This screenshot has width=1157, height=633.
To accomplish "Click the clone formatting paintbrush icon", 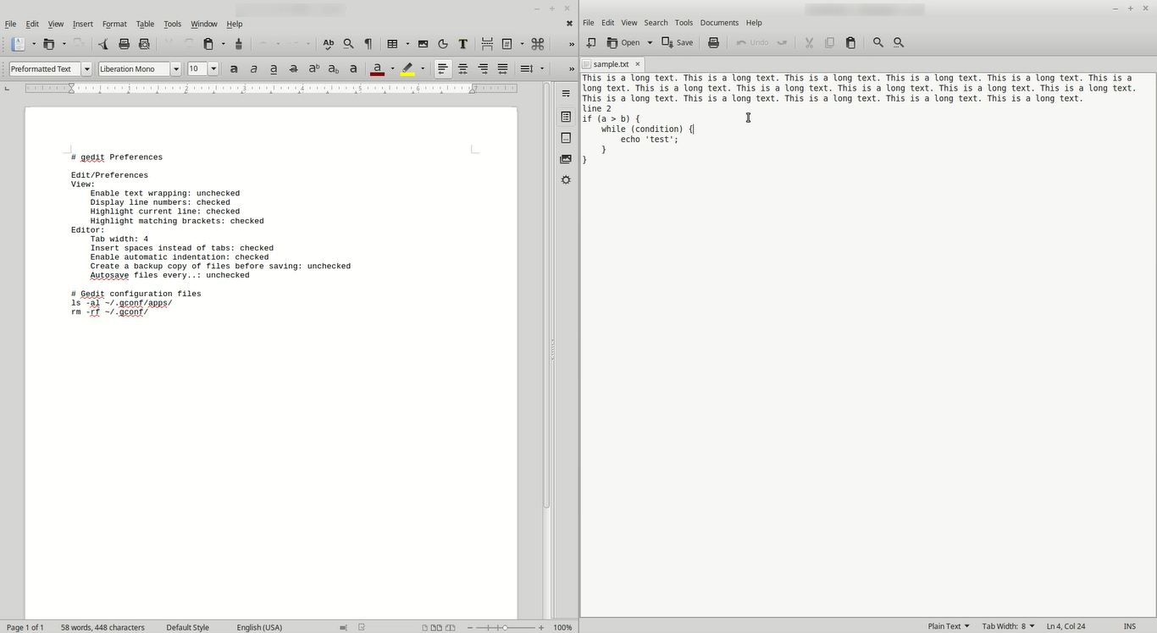I will [x=239, y=44].
